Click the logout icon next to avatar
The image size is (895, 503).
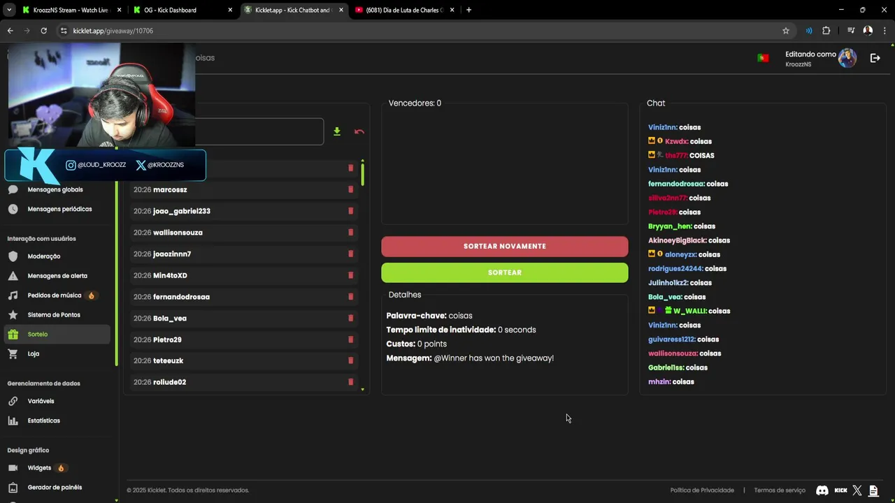(x=875, y=58)
